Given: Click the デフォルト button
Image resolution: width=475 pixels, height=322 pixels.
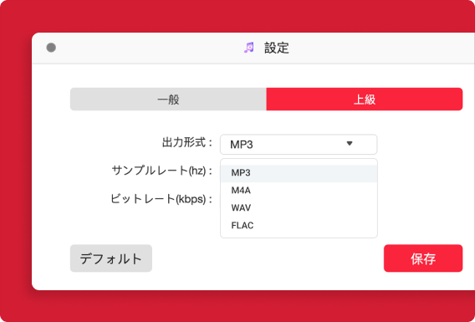Looking at the screenshot, I should [x=111, y=258].
